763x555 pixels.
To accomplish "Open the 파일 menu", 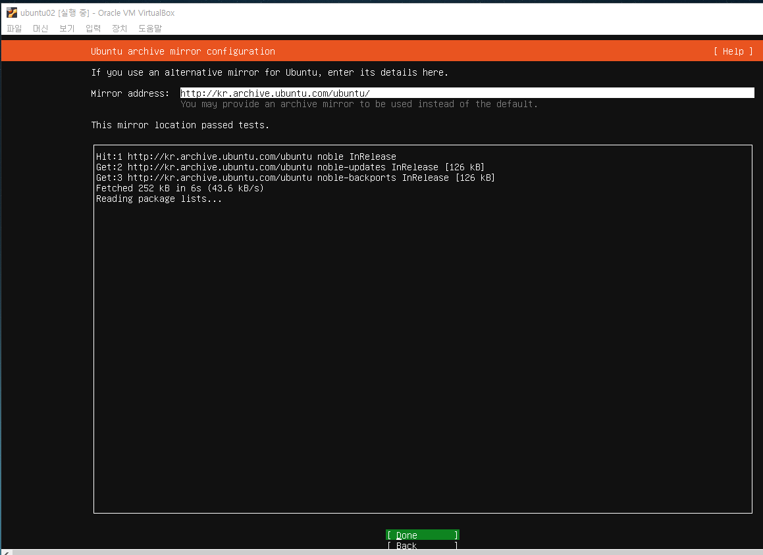I will [x=14, y=28].
